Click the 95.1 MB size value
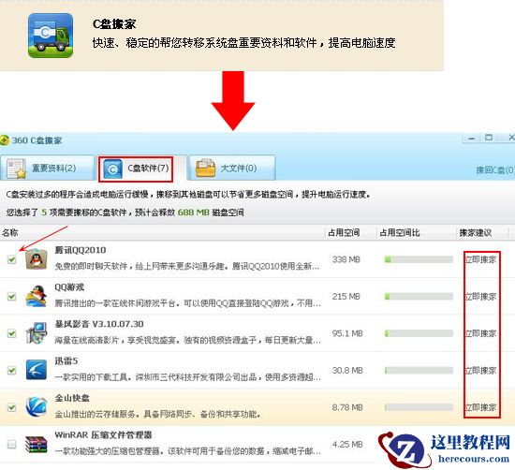The height and width of the screenshot is (470, 515). pyautogui.click(x=347, y=333)
